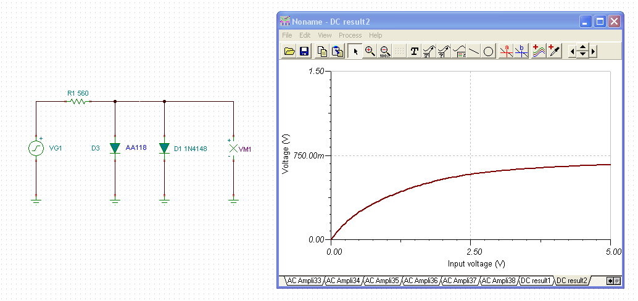Click the red plus eyedropper icon
The width and height of the screenshot is (638, 301).
pos(553,51)
